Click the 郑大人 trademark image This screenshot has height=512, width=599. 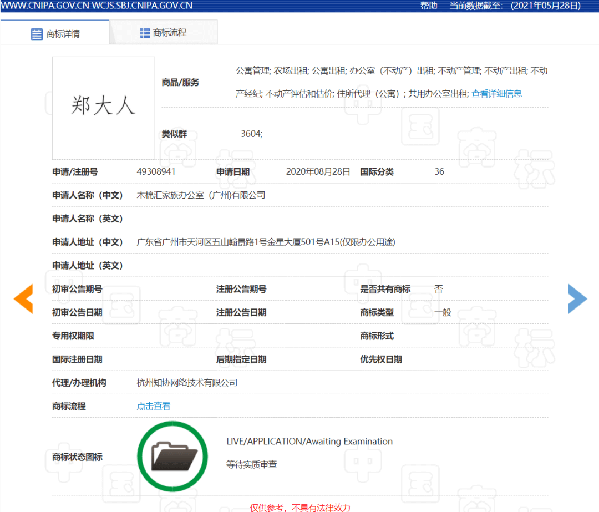pos(104,108)
